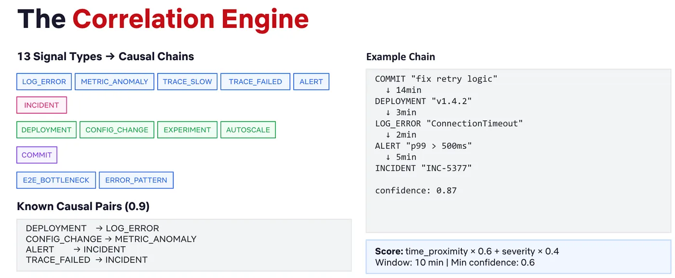The image size is (675, 278).
Task: Click the purple COMMIT signal tag
Action: [x=37, y=155]
